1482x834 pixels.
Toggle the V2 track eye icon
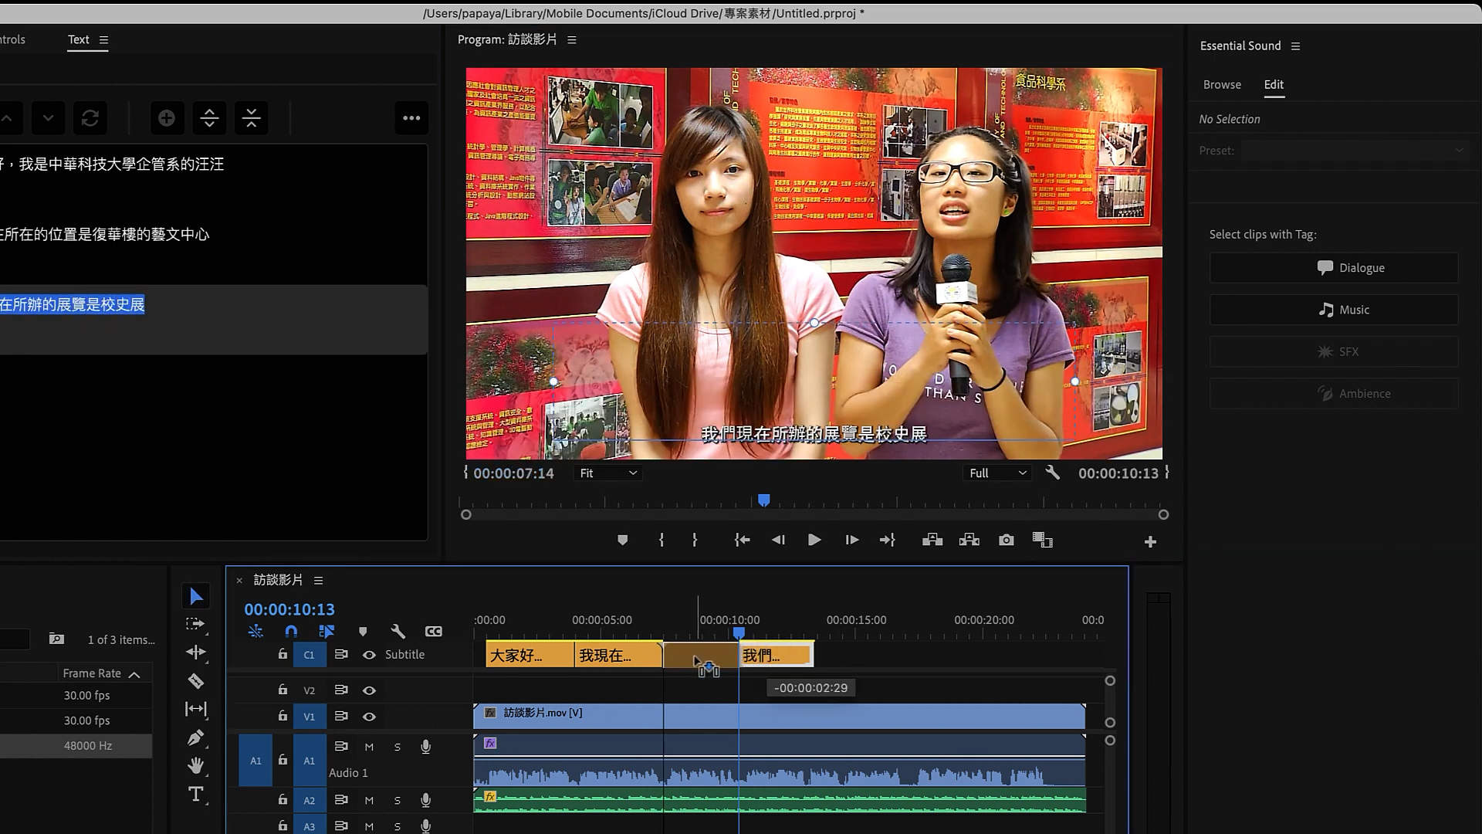coord(369,690)
